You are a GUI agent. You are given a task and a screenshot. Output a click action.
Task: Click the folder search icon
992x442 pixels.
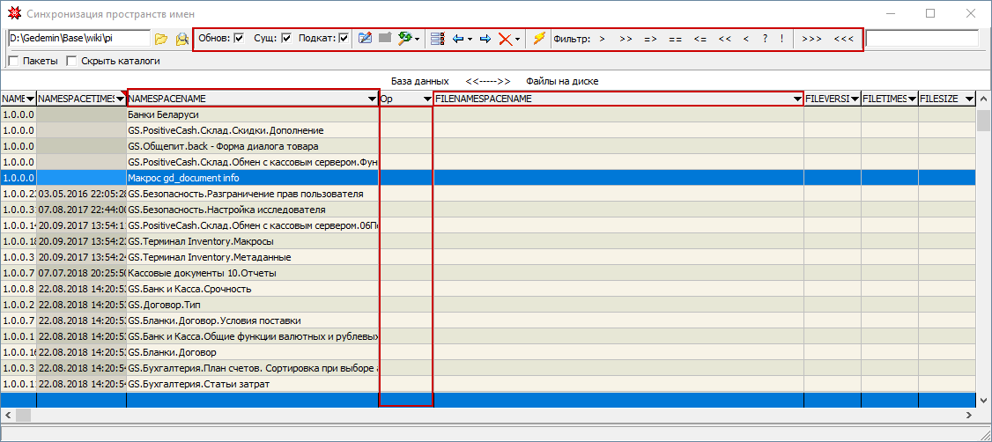[x=181, y=39]
